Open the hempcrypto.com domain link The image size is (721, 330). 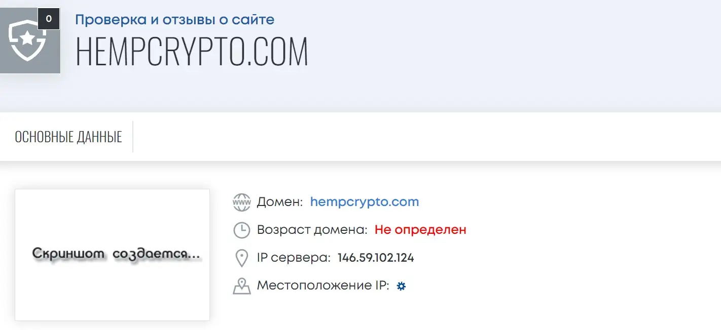point(365,201)
